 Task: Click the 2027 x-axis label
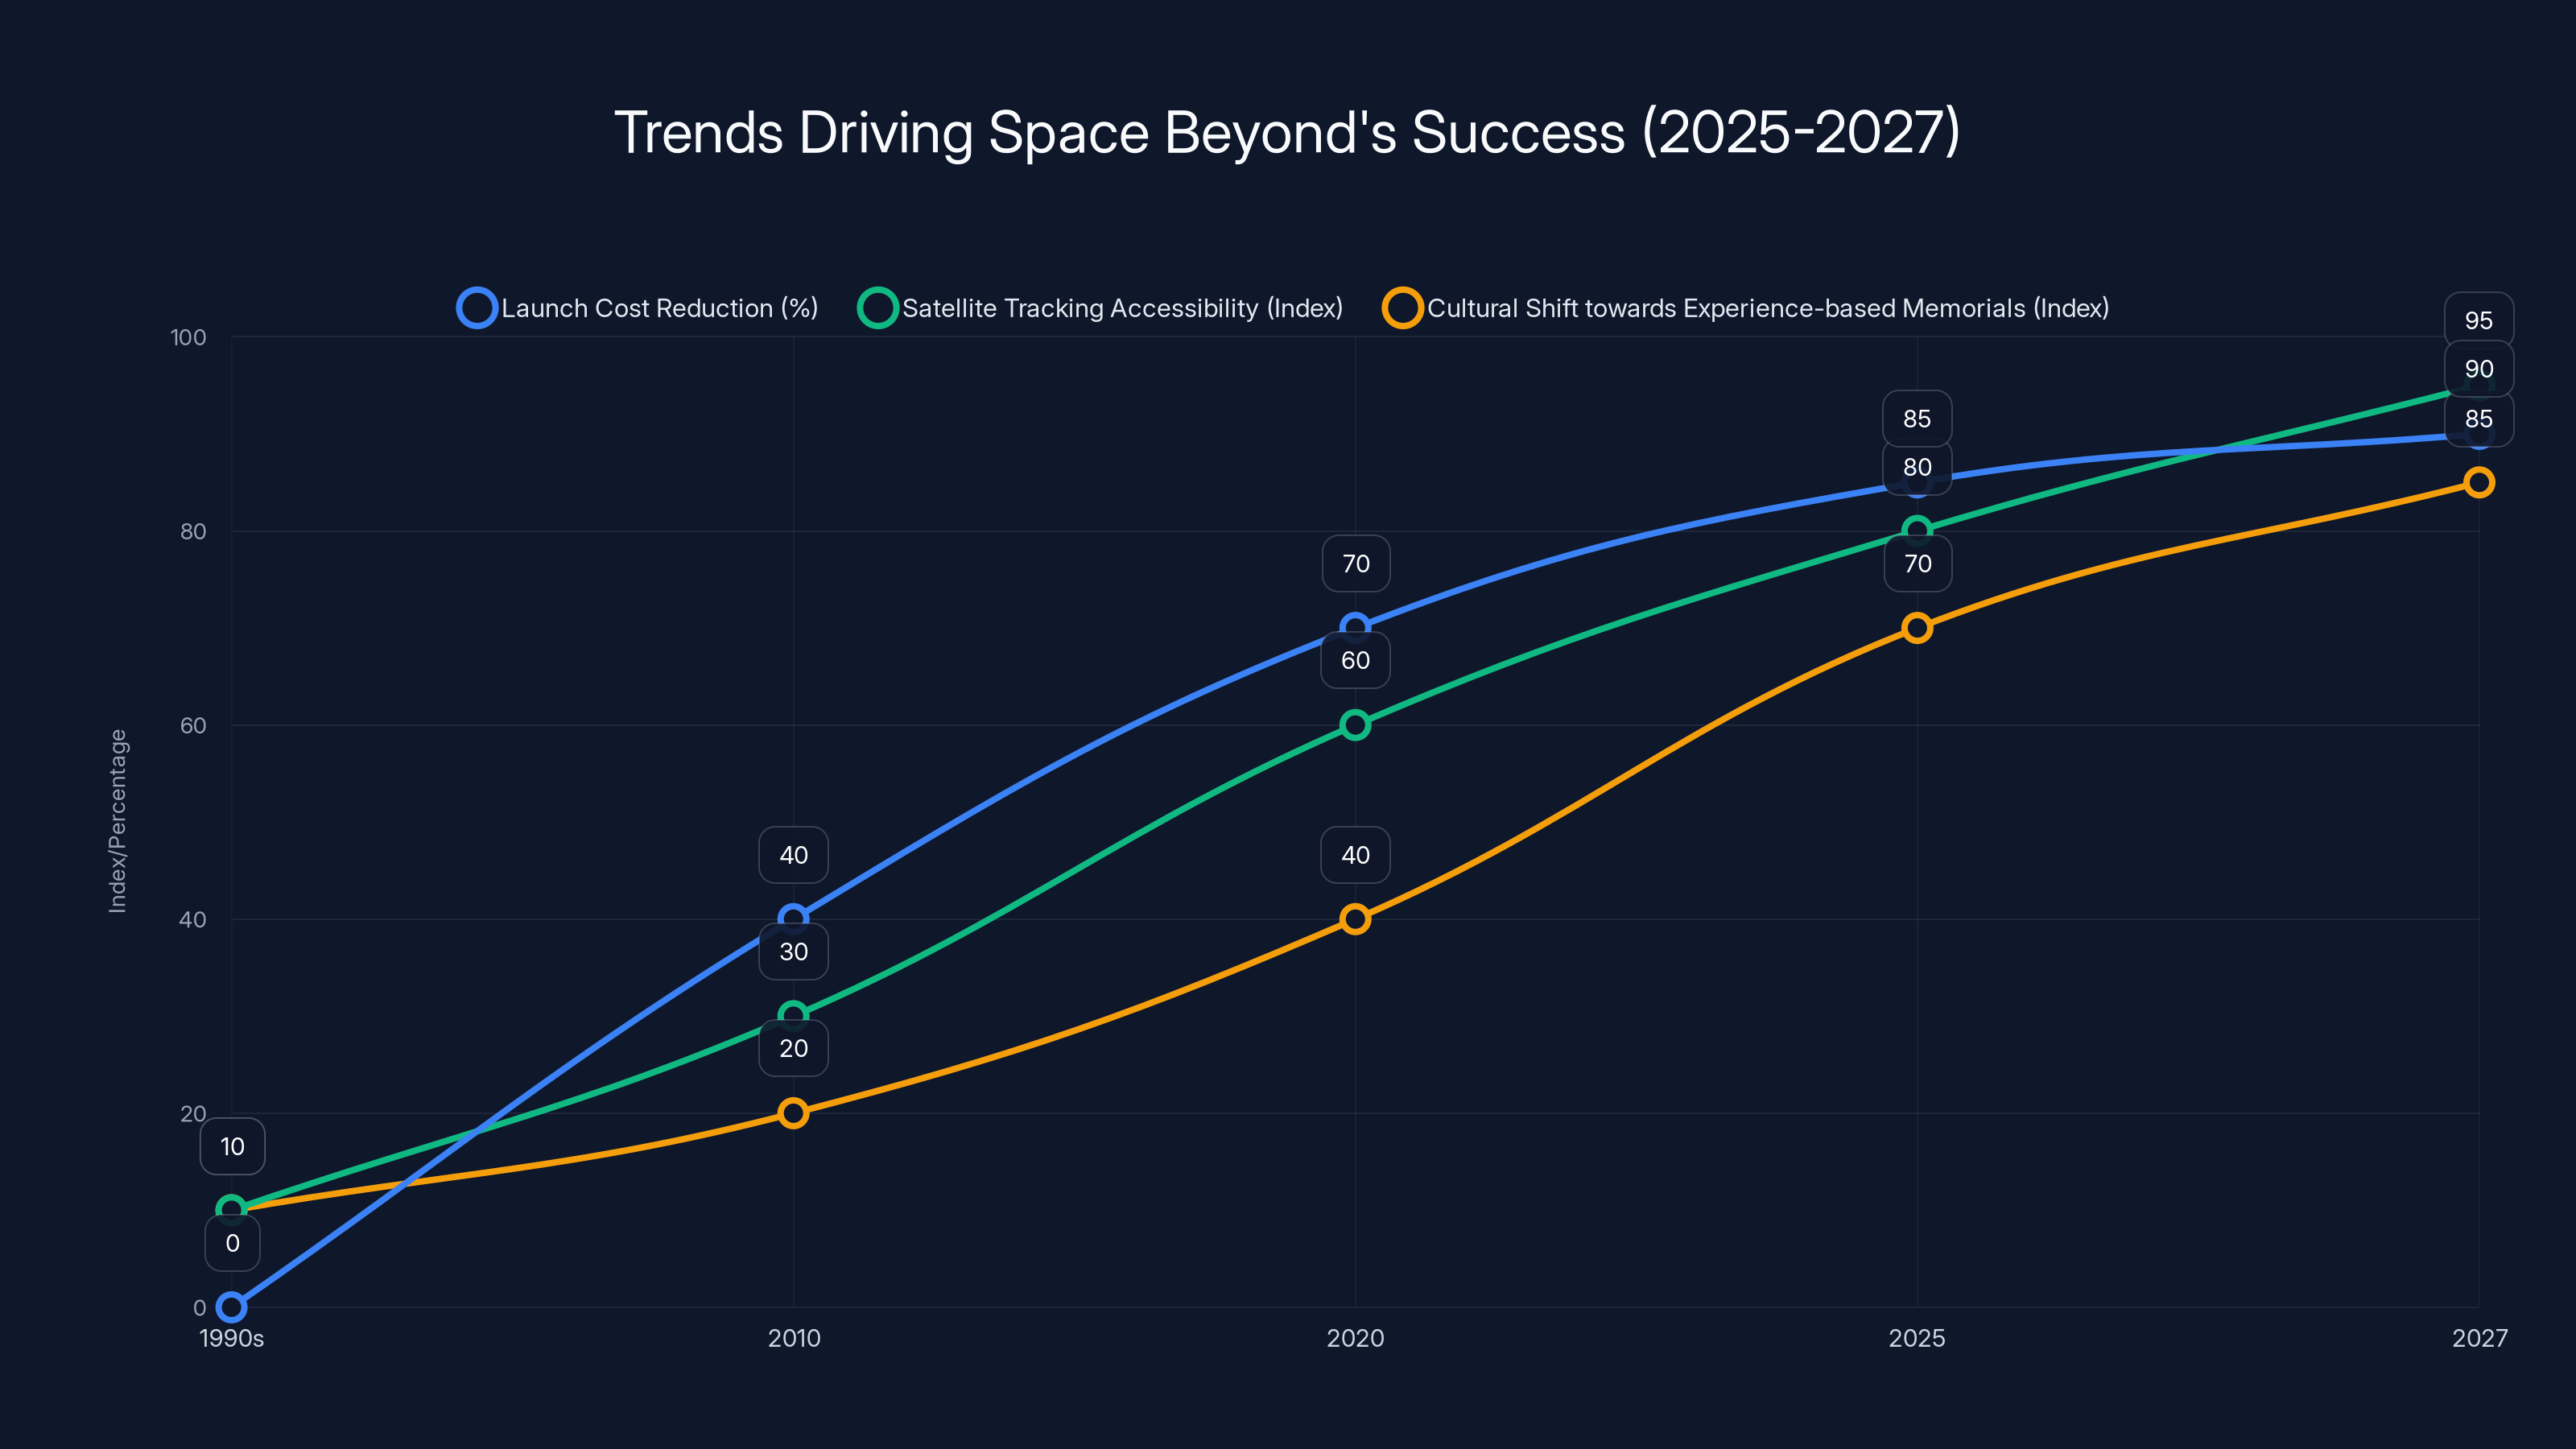2480,1338
